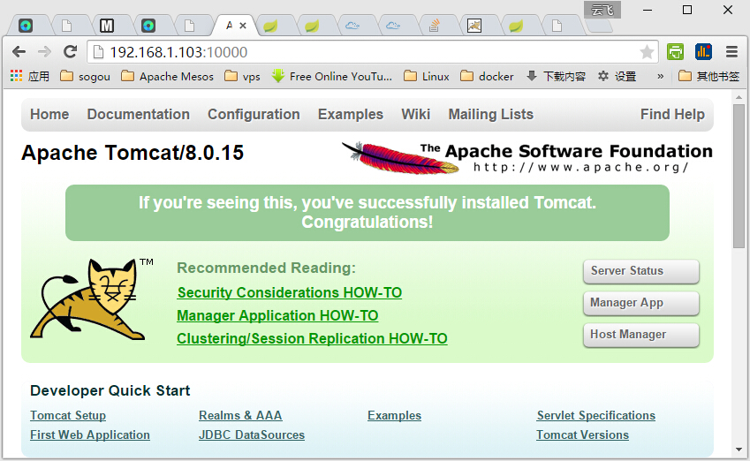Open the Servlet Specifications link
Viewport: 750px width, 461px height.
[x=596, y=416]
